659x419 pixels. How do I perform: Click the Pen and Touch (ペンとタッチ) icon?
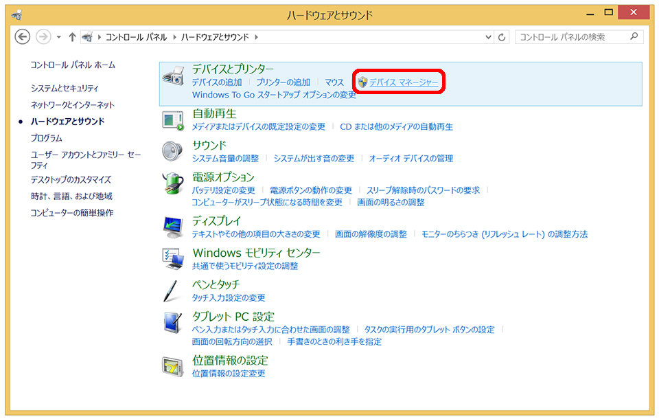(x=172, y=291)
